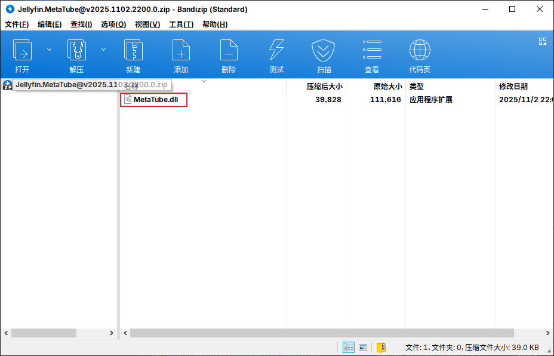Click the folder tree scroll right arrow
554x356 pixels.
111,333
